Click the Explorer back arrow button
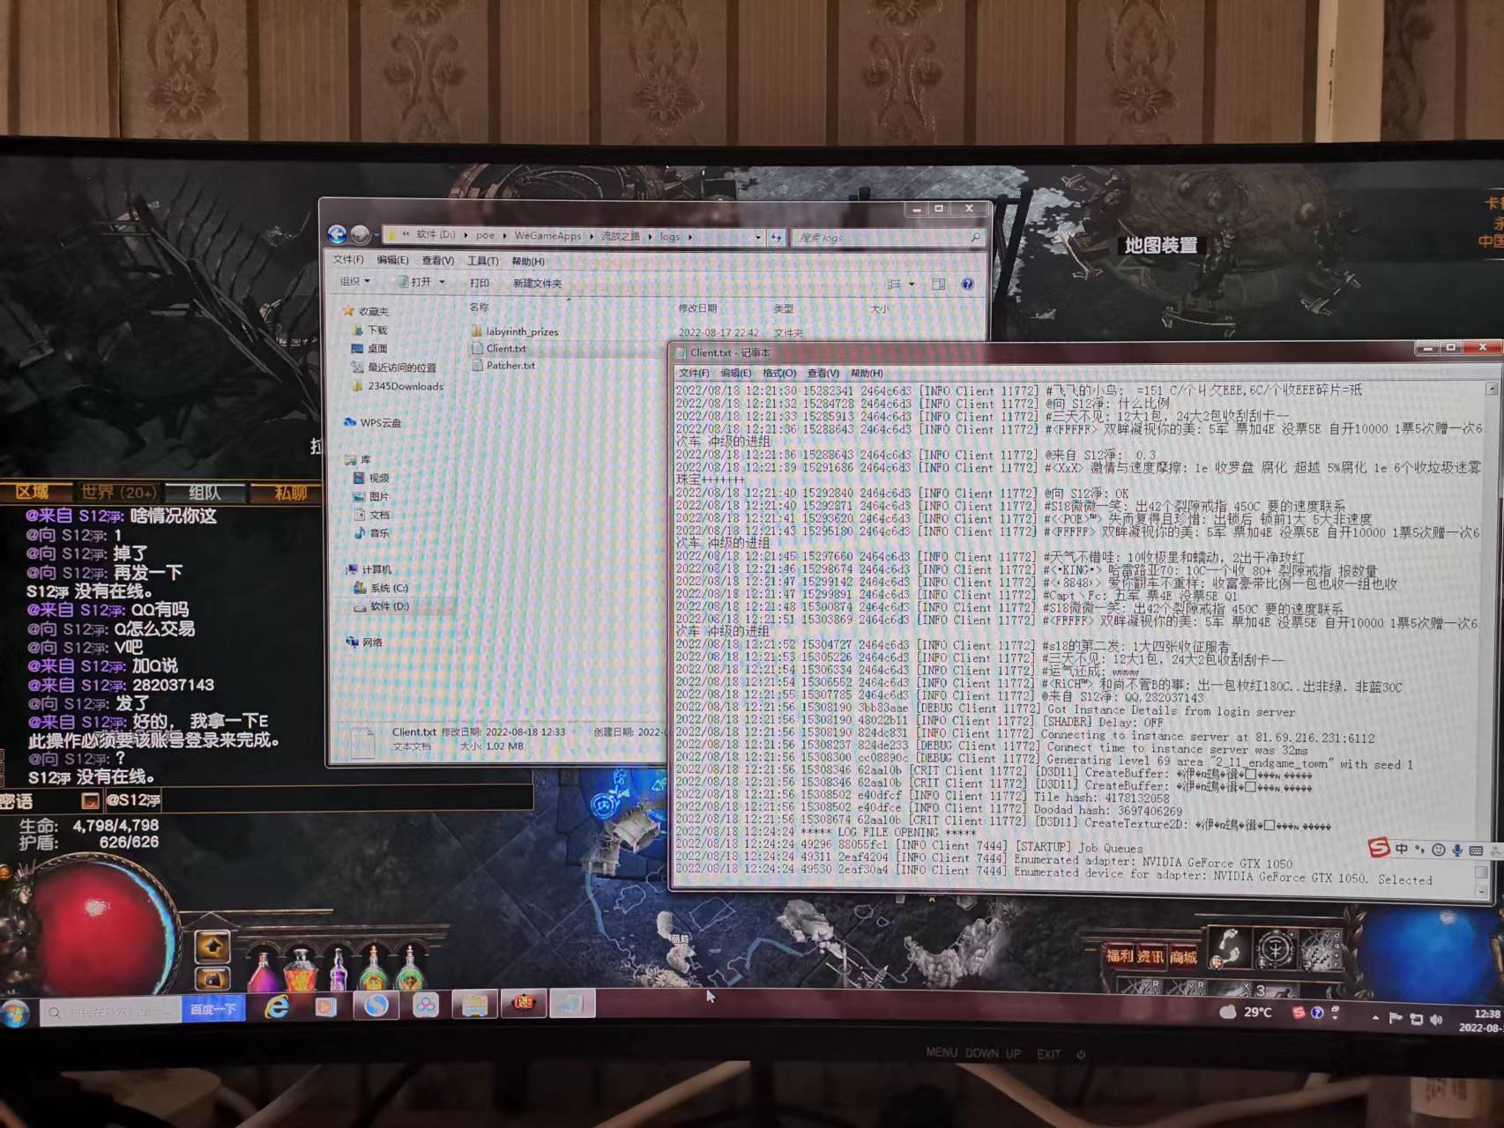Image resolution: width=1504 pixels, height=1128 pixels. coord(337,234)
